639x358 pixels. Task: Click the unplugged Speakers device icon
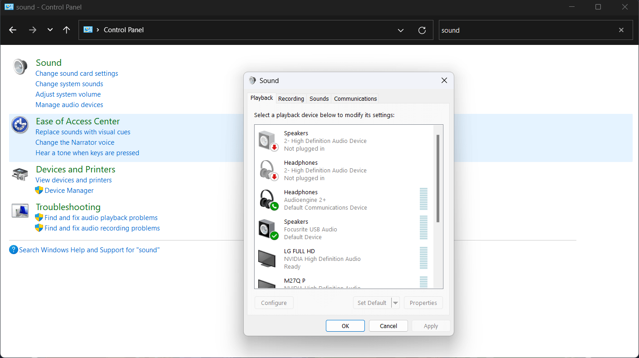click(268, 141)
